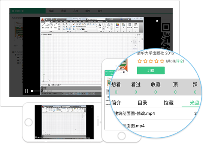Open the 馆藏 tab

(169, 103)
